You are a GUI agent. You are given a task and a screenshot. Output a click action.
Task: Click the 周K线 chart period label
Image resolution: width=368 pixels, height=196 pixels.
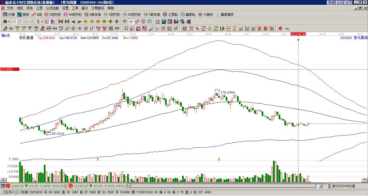tap(5, 36)
